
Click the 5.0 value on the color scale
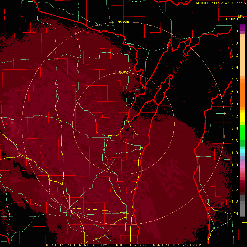pyautogui.click(x=235, y=104)
